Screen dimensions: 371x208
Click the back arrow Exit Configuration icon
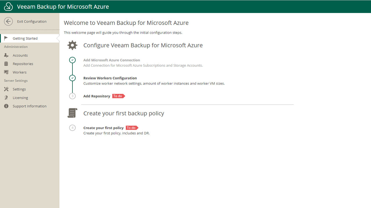click(x=8, y=21)
